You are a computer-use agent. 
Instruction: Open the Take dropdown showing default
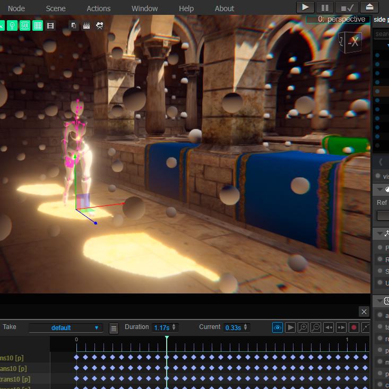[65, 327]
